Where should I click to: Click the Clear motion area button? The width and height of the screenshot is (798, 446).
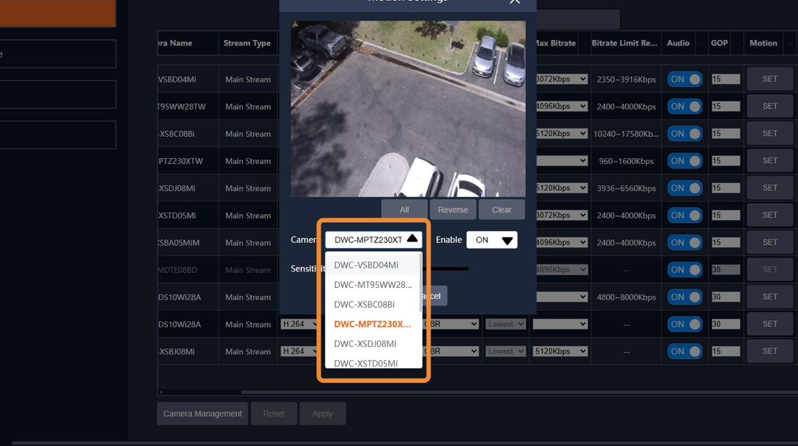(502, 209)
